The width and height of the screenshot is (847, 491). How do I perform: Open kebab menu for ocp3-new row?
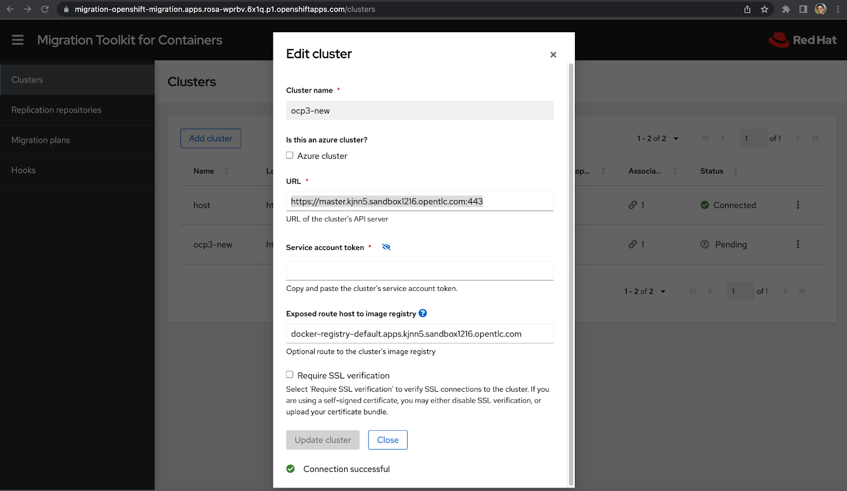pos(798,244)
